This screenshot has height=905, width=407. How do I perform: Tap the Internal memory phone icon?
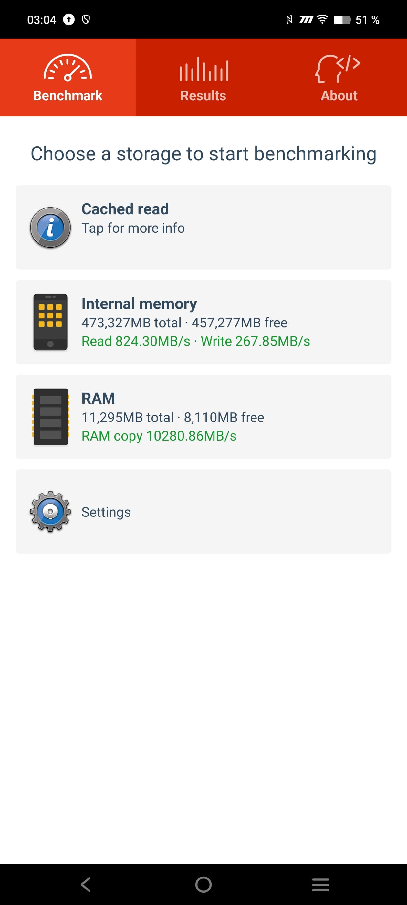[x=51, y=322]
